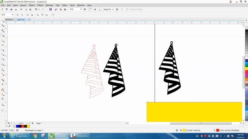Click the Open file icon
The image size is (248, 139).
coord(7,9)
